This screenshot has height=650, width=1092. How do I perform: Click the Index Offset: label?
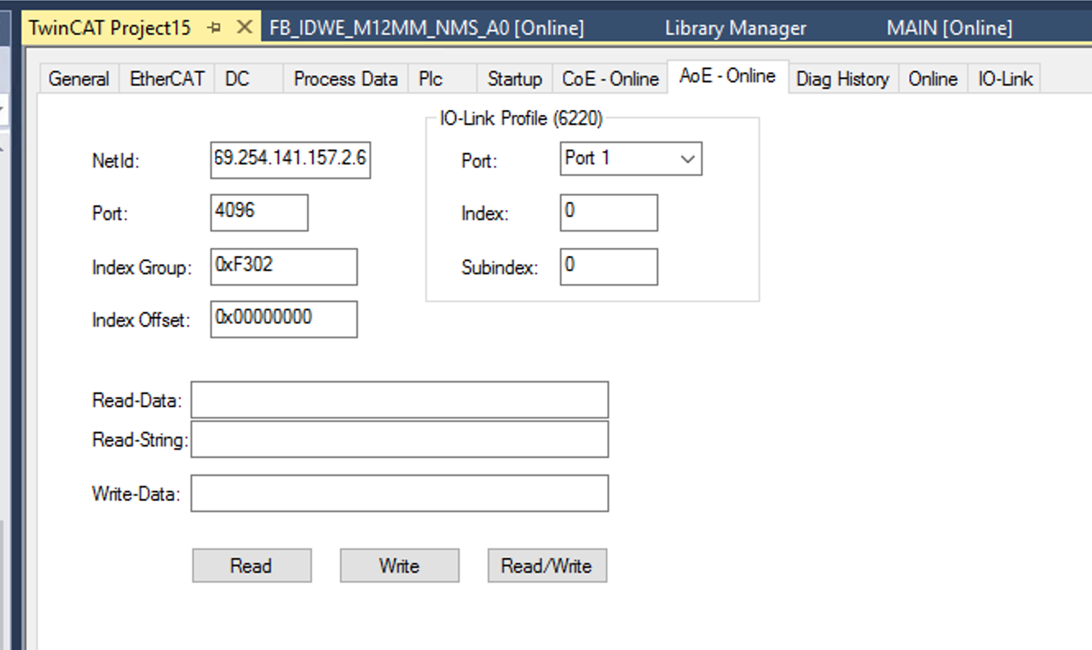pos(140,320)
